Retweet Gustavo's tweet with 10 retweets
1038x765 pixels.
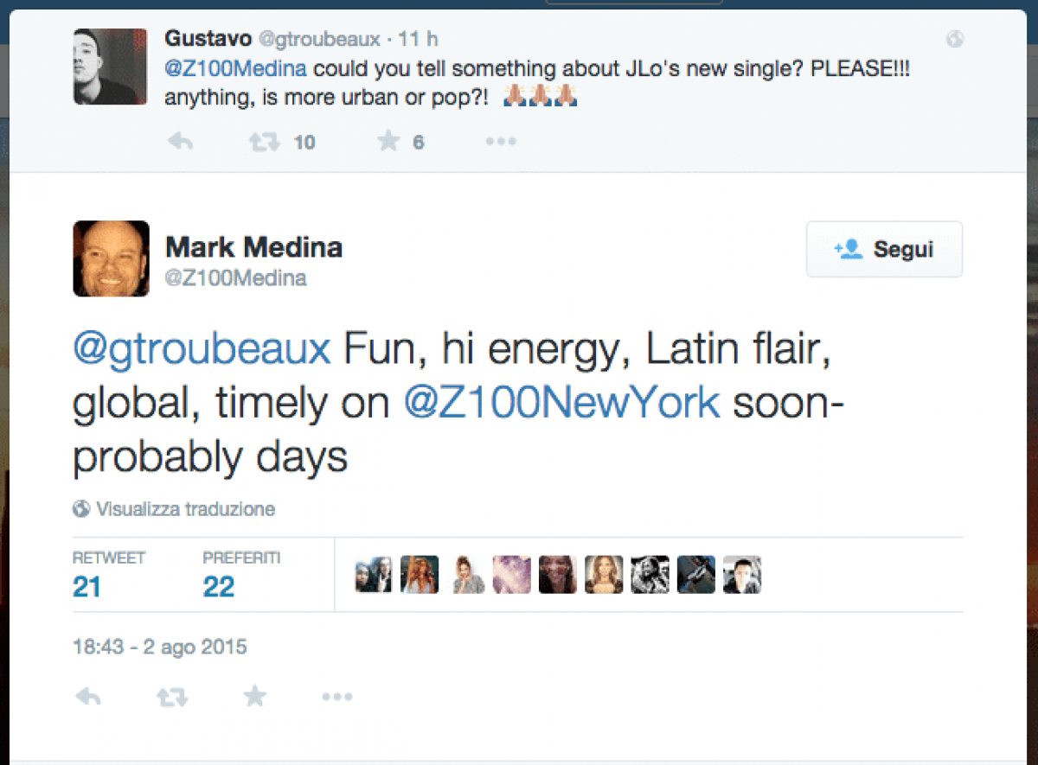pyautogui.click(x=264, y=142)
